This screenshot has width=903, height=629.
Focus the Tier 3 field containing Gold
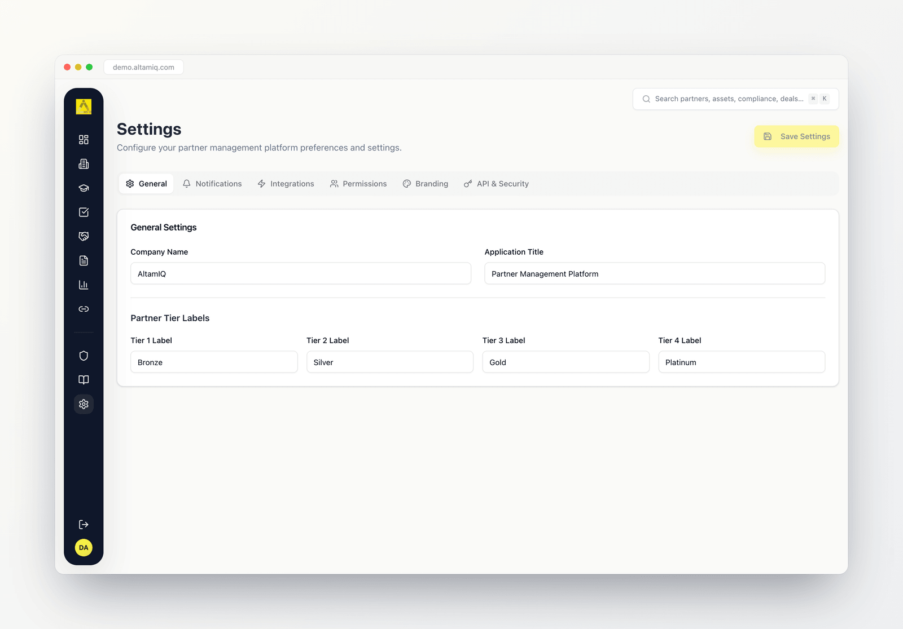566,362
